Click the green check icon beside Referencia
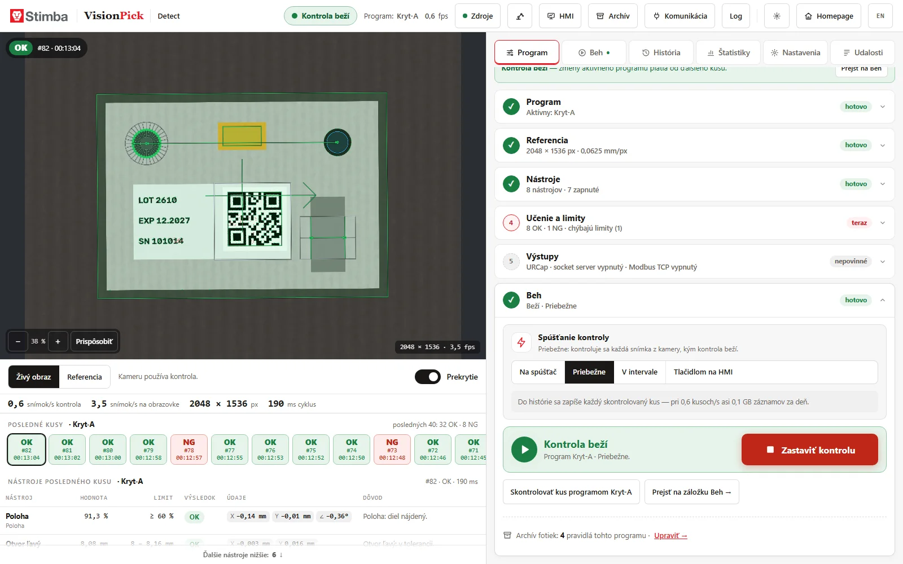 (511, 146)
